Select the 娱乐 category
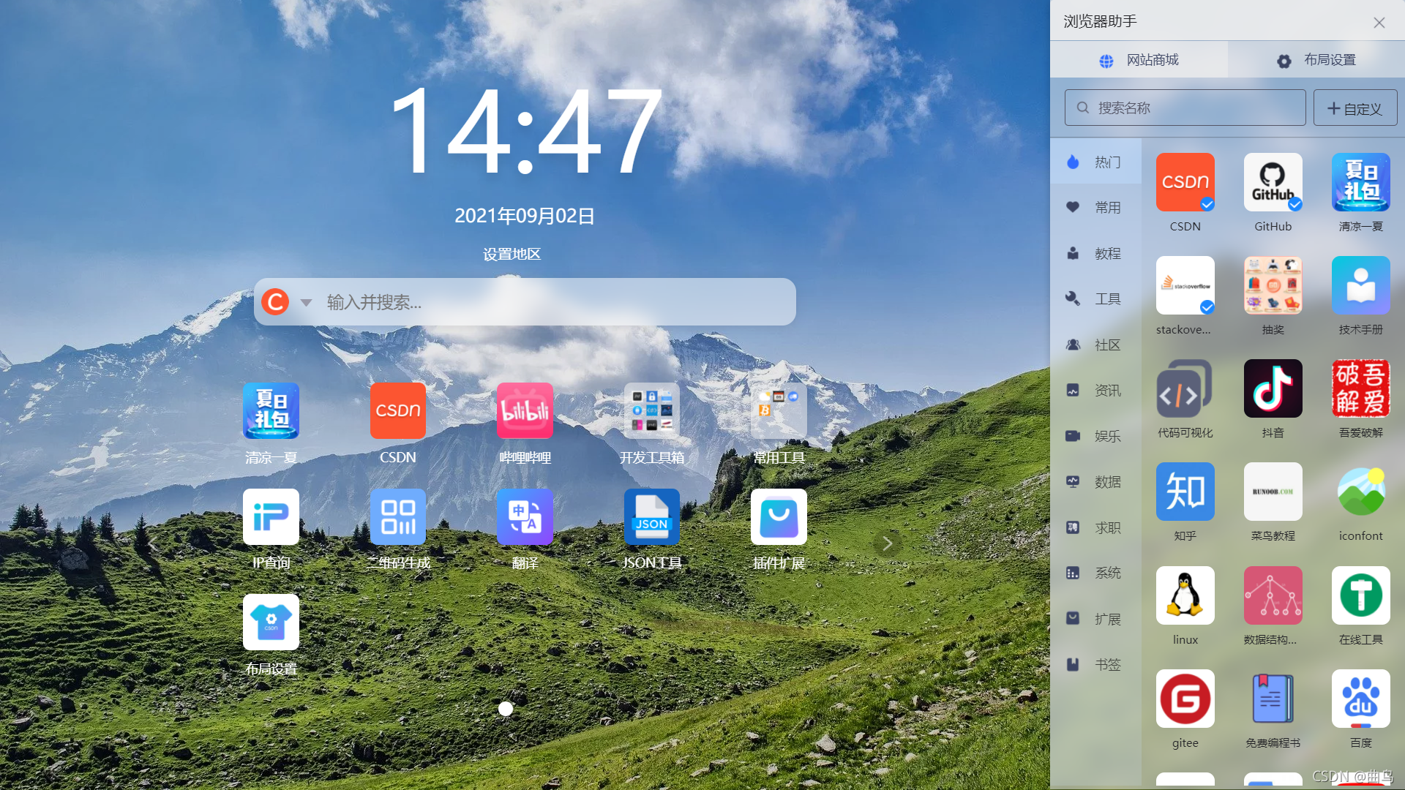The height and width of the screenshot is (790, 1405). (x=1095, y=436)
